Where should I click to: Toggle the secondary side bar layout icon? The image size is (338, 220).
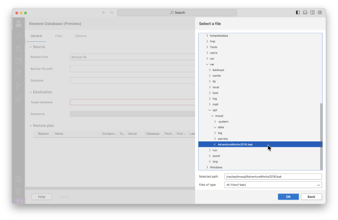(312, 13)
